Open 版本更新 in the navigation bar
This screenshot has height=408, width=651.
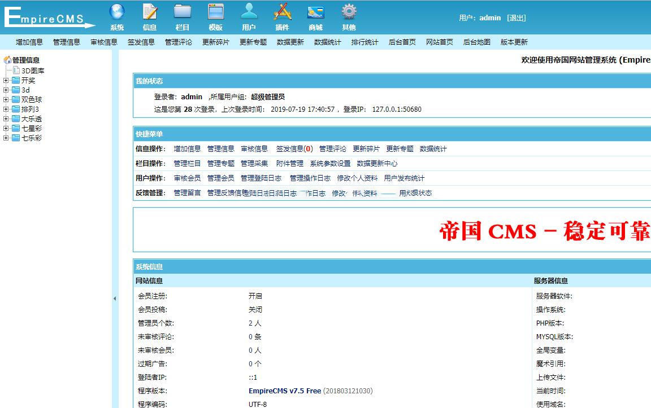click(514, 42)
